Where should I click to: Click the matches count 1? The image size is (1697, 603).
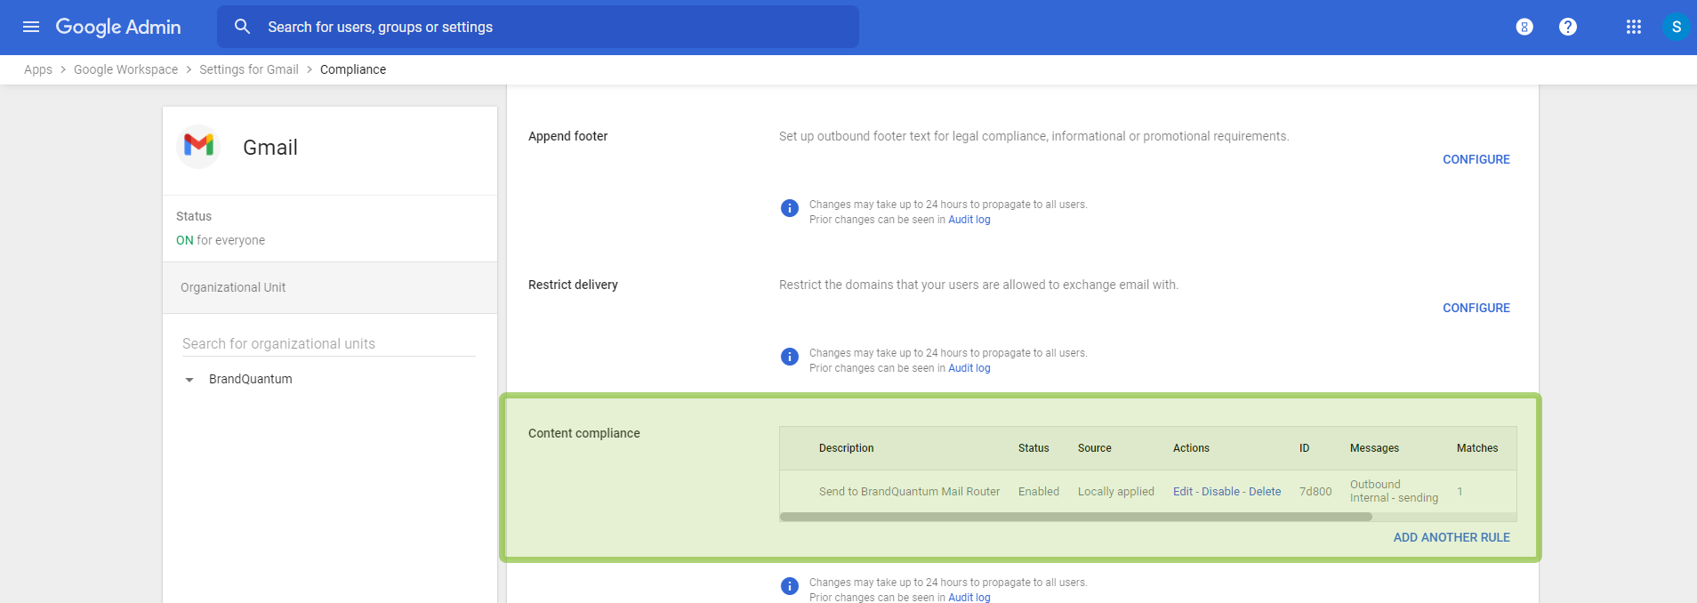coord(1460,491)
